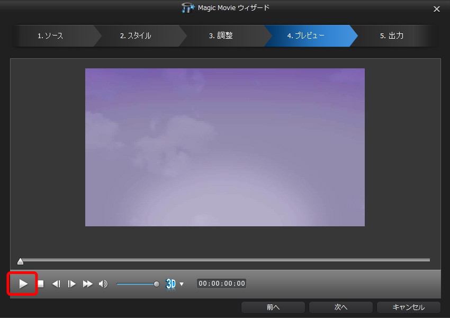Select step 4 プレビュー
This screenshot has width=450, height=318.
[306, 36]
